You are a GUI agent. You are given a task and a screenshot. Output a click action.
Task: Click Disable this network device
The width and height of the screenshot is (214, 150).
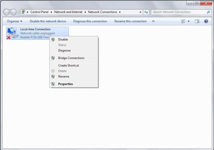(x=48, y=21)
